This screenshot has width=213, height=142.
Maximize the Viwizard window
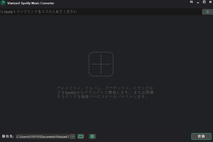tap(204, 2)
